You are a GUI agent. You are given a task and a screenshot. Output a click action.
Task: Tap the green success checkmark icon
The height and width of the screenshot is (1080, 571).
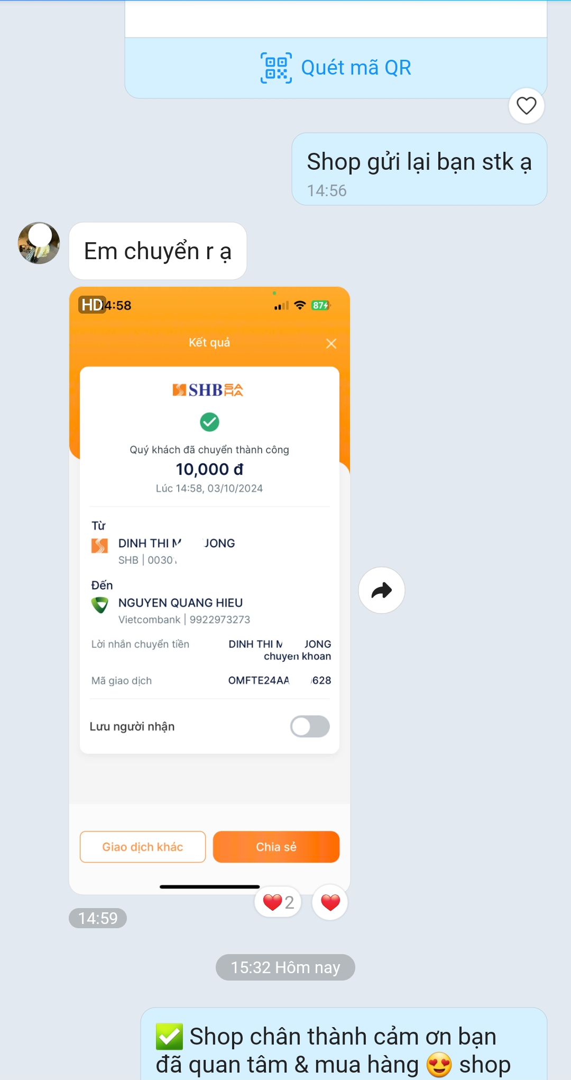tap(209, 422)
